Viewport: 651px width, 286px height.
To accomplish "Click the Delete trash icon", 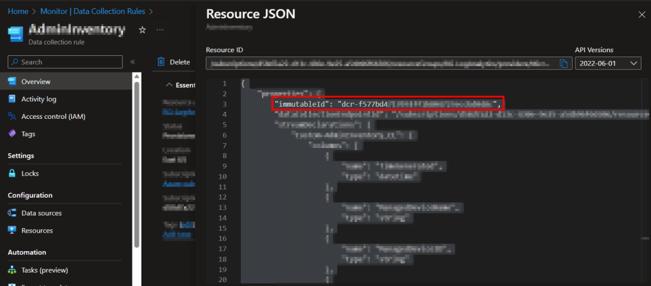I will (x=161, y=62).
